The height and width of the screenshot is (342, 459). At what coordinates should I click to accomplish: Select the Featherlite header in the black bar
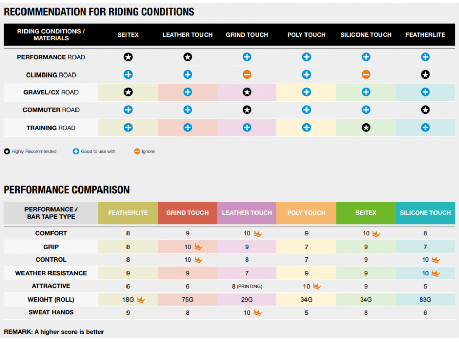425,35
